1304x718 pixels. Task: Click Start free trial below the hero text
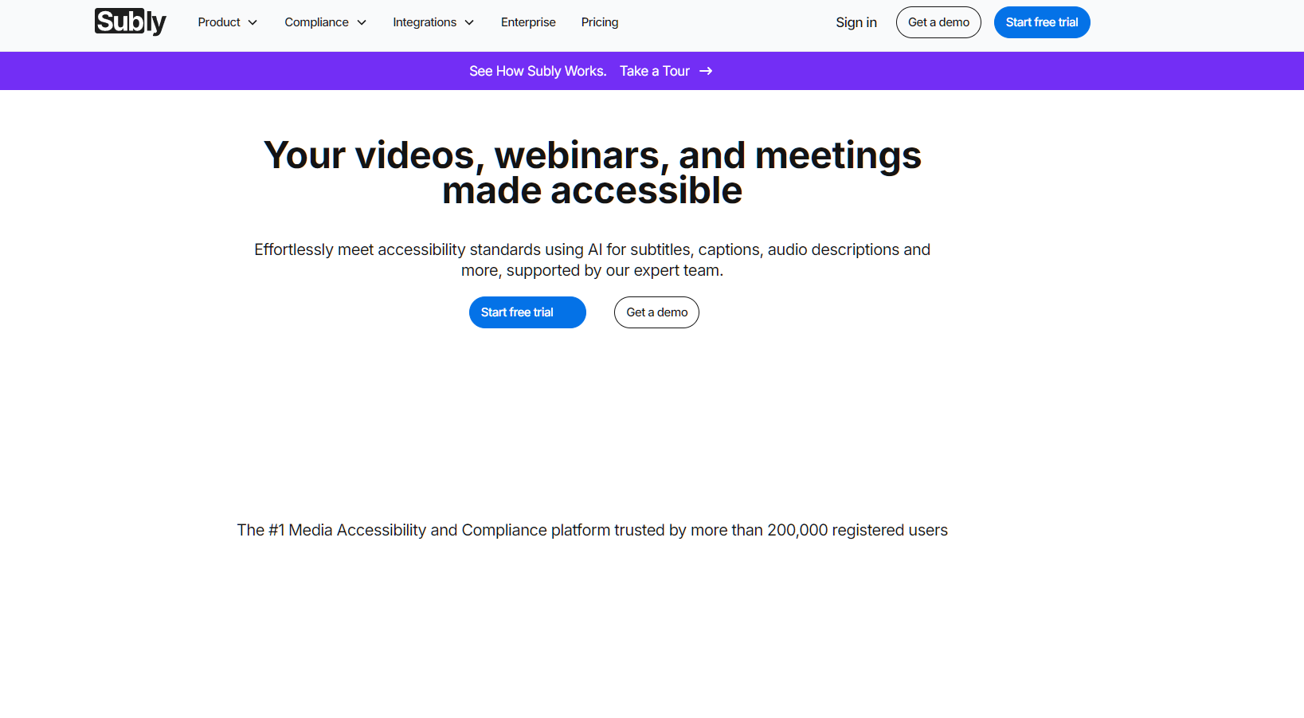(x=527, y=312)
